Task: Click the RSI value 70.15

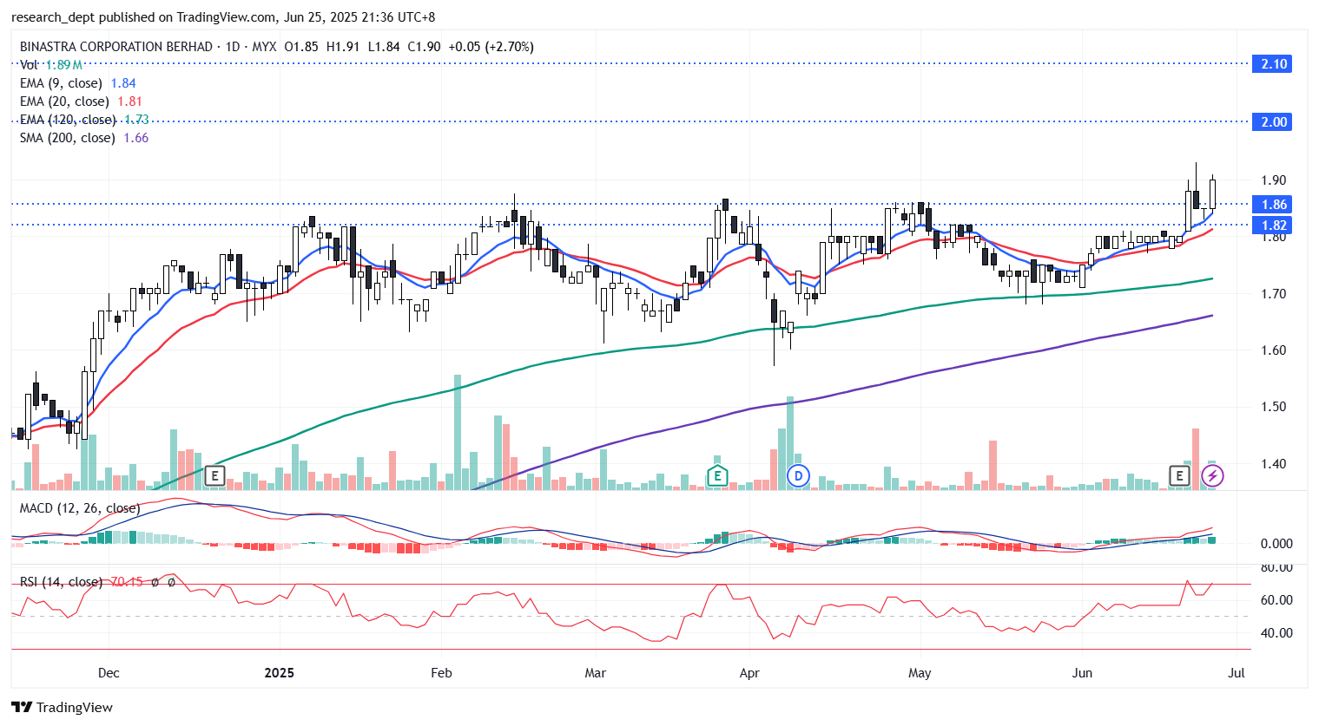Action: pos(127,582)
